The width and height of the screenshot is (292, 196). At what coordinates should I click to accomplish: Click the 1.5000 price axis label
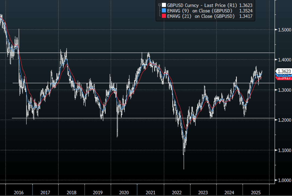pos(284,30)
